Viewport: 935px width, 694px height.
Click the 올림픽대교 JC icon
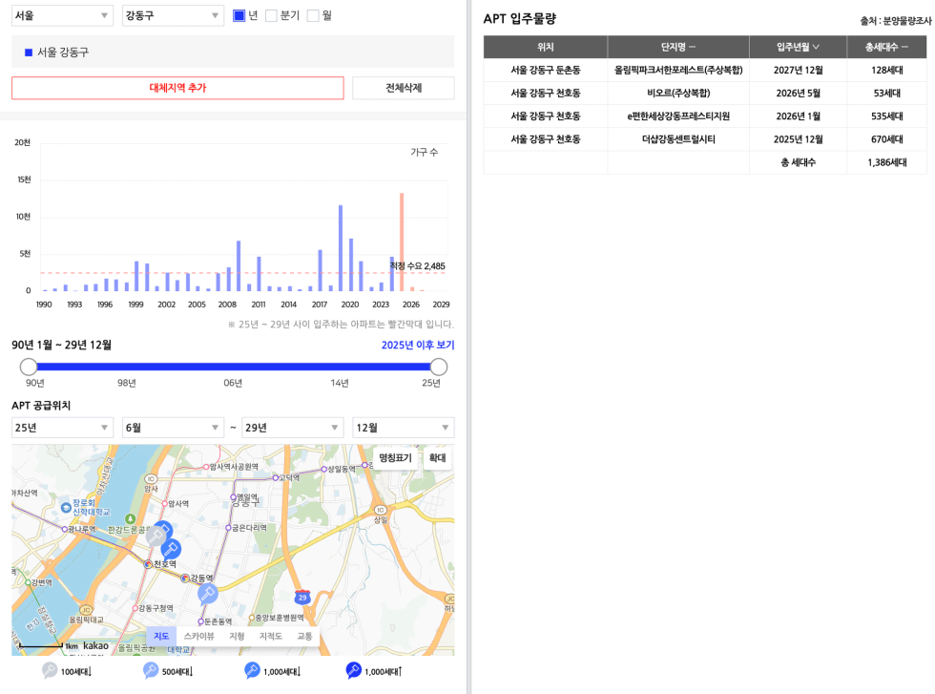pos(86,610)
